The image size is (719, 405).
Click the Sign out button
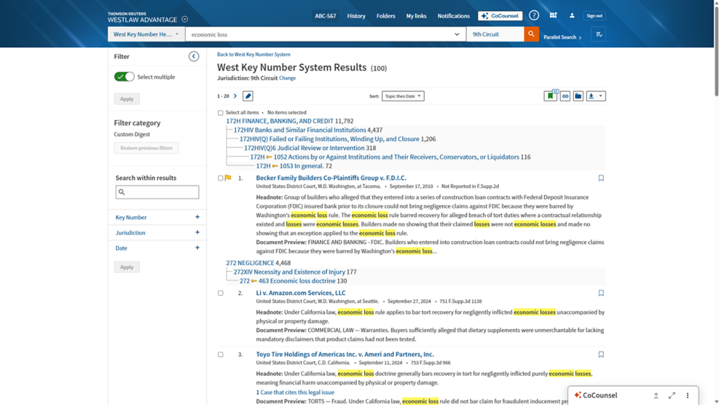tap(594, 16)
